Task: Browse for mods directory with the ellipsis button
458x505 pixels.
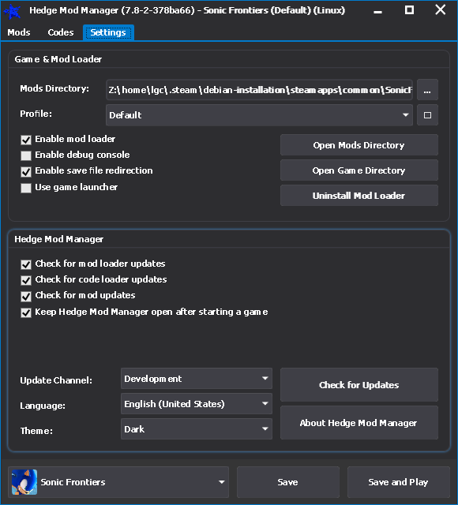Action: [427, 90]
